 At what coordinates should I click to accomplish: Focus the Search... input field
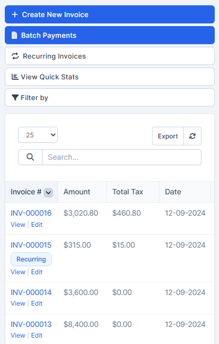pyautogui.click(x=122, y=157)
